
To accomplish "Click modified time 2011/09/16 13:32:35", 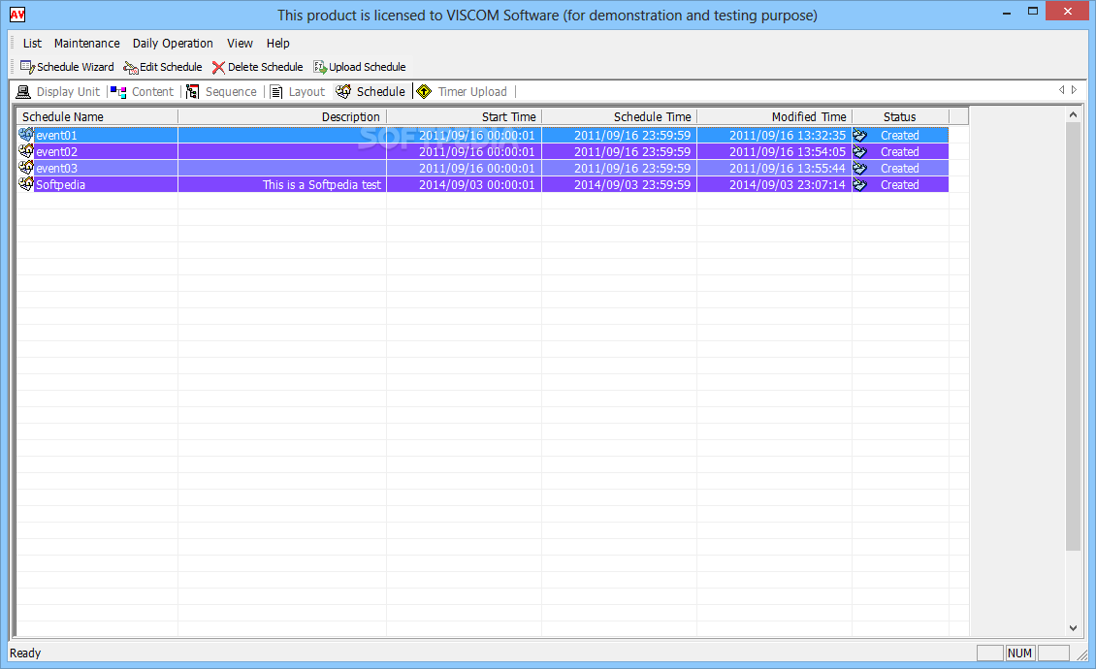I will [x=787, y=135].
